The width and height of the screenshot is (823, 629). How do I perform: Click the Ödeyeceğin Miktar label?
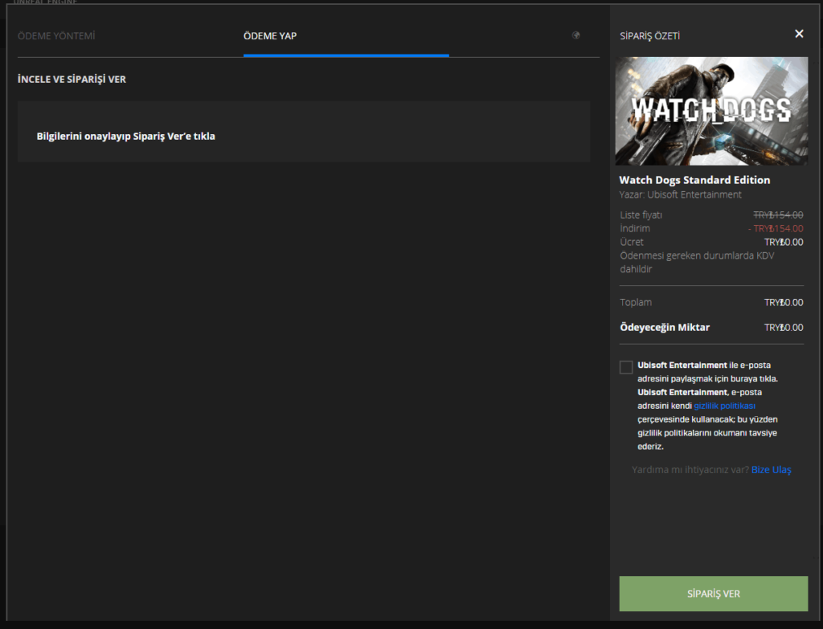[665, 327]
